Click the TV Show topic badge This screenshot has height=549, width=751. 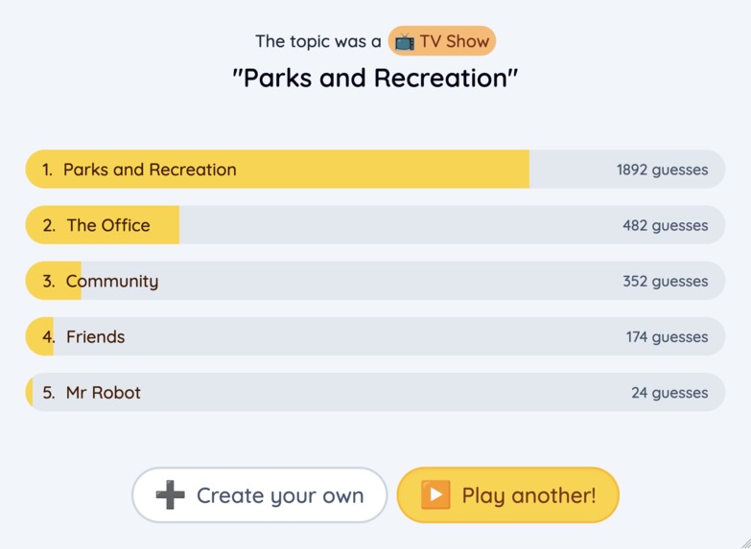(442, 42)
